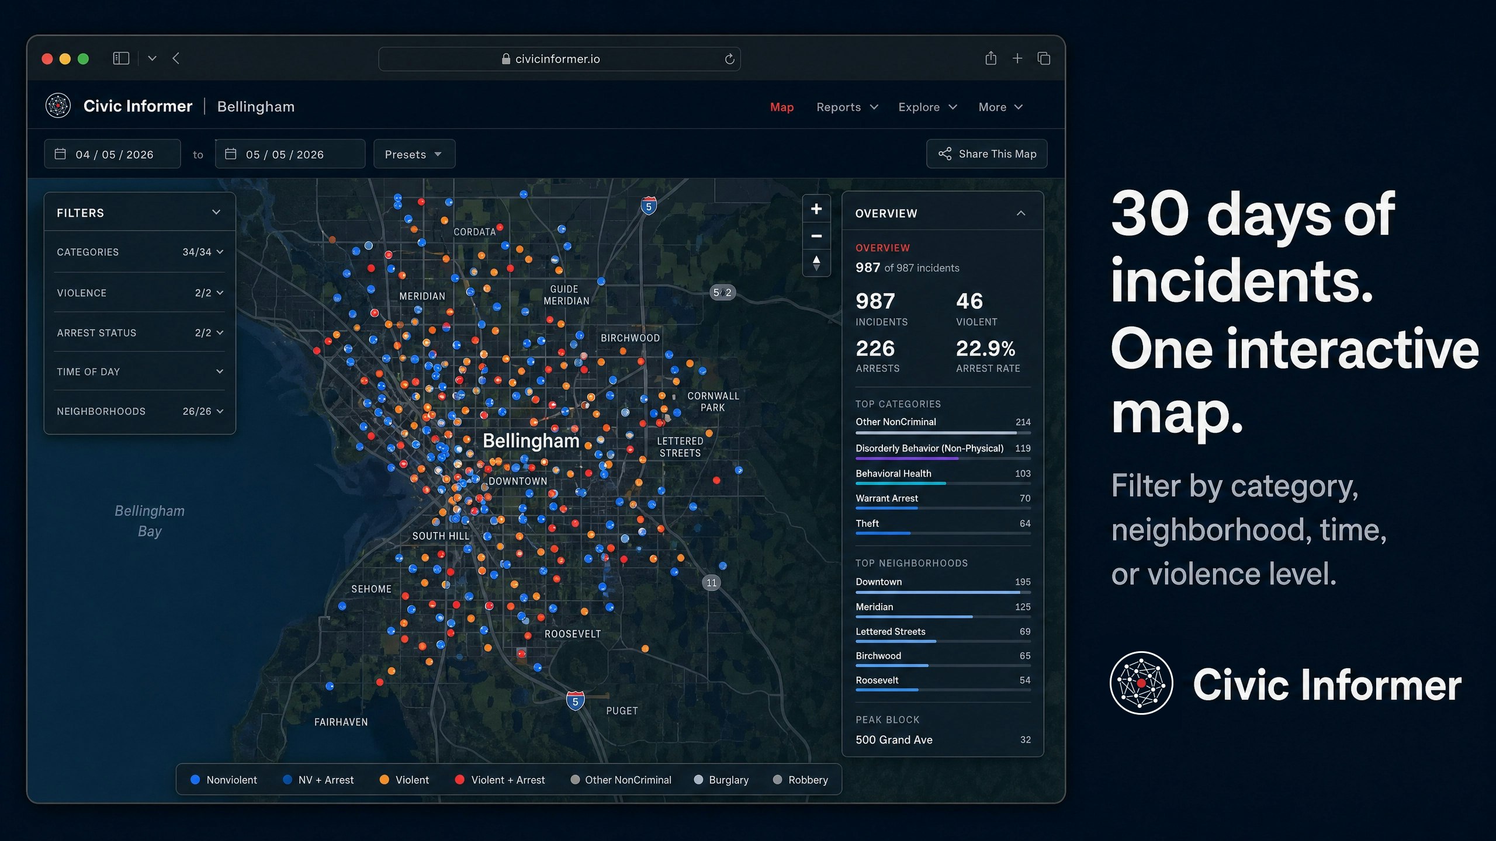
Task: Click the start date field 04/05/2026
Action: pyautogui.click(x=112, y=154)
